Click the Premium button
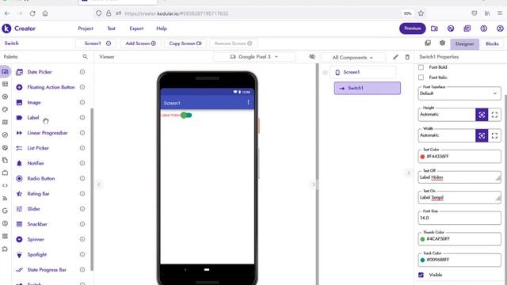Image resolution: width=507 pixels, height=285 pixels. [x=412, y=28]
